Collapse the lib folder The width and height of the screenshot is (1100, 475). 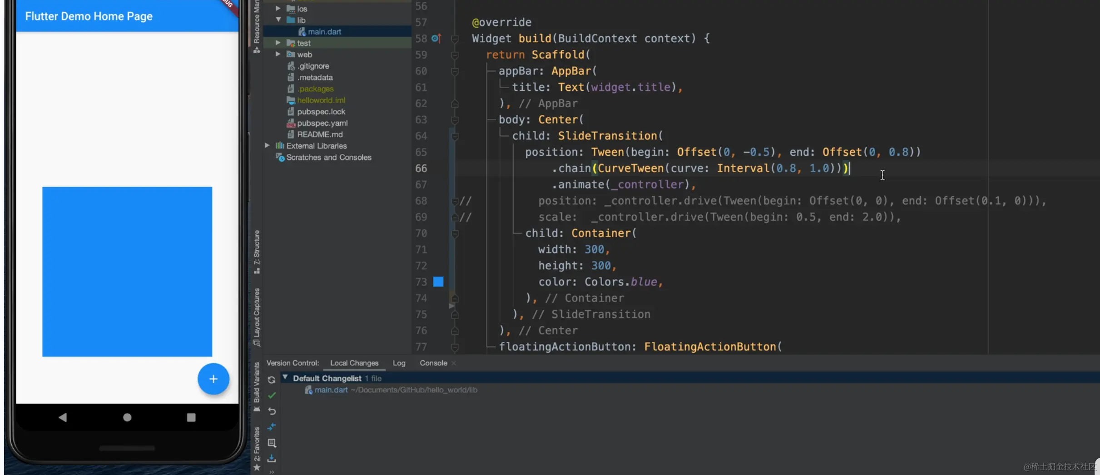coord(278,20)
